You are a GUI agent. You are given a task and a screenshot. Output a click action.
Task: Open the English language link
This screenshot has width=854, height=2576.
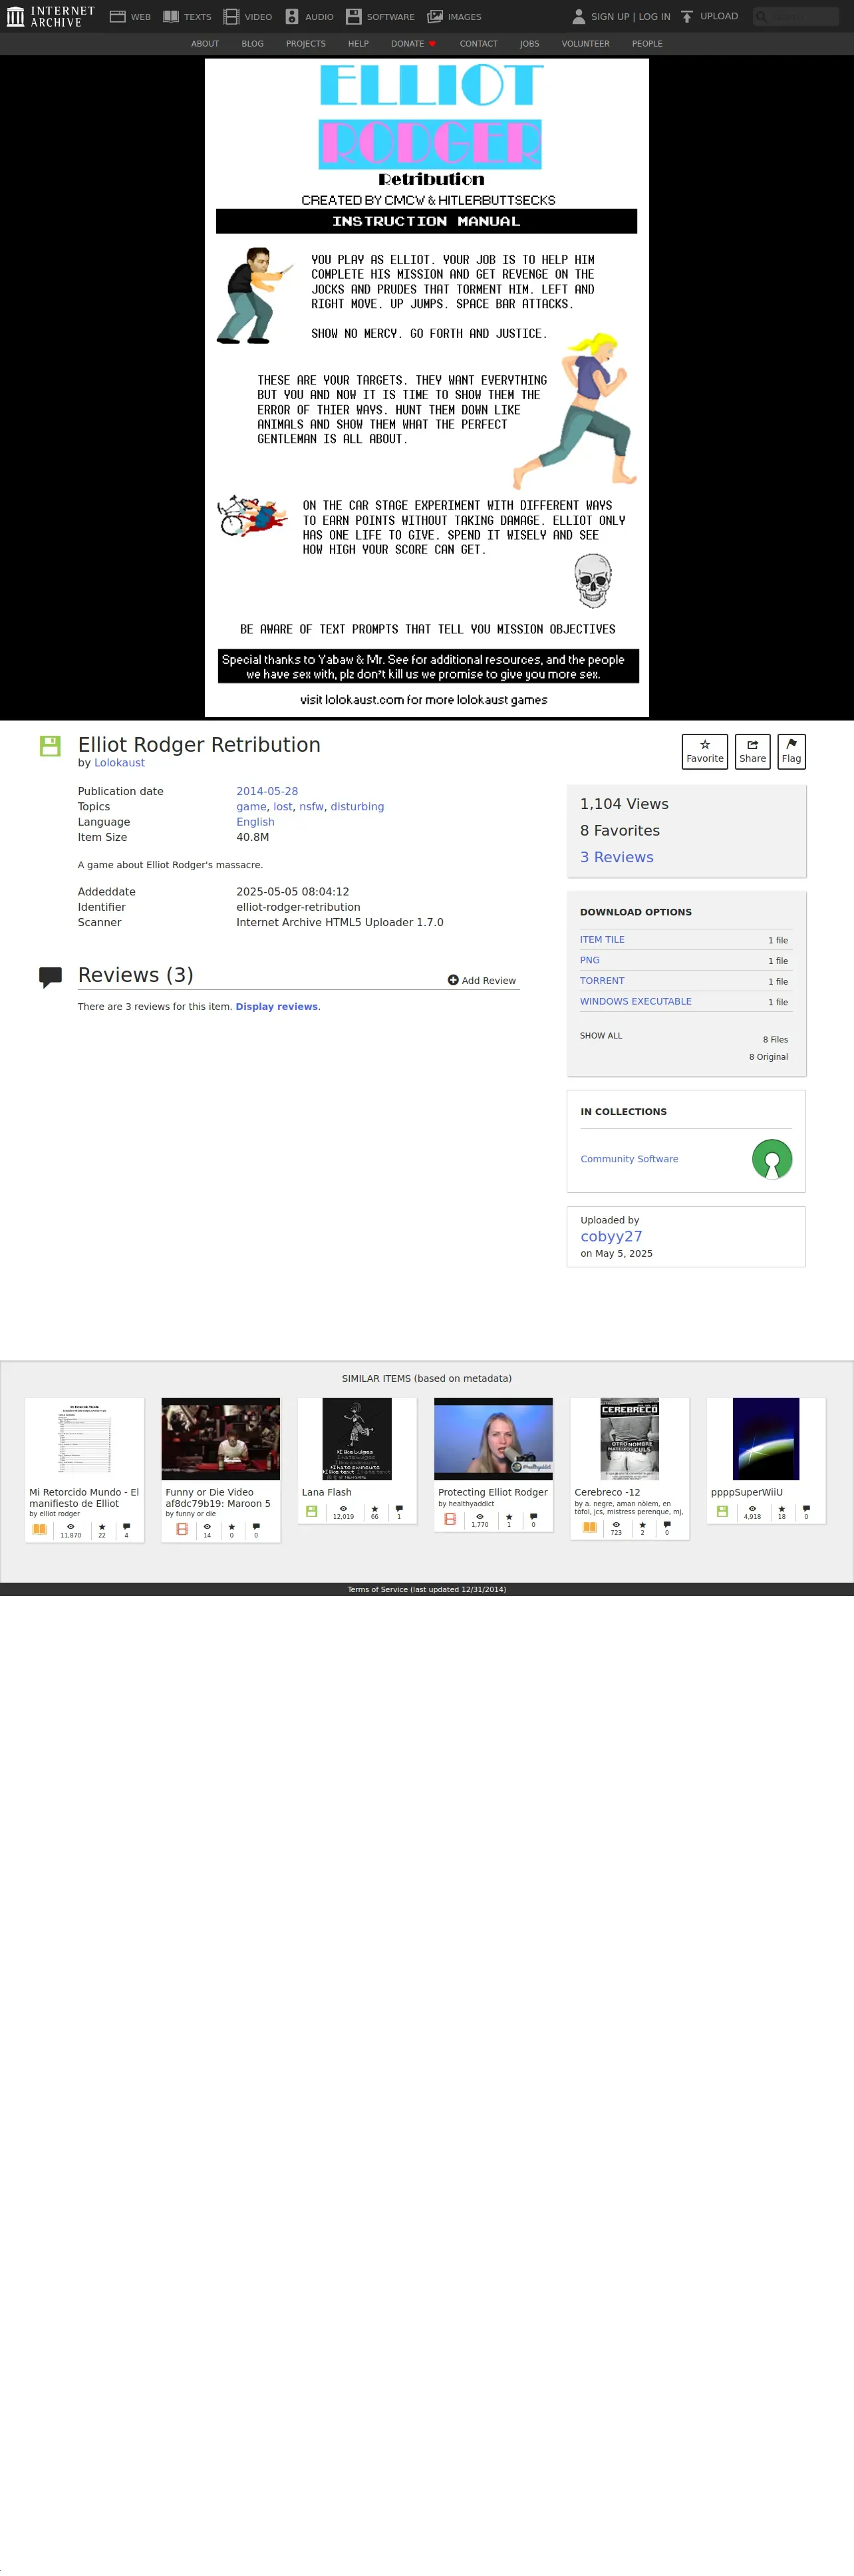pos(255,822)
